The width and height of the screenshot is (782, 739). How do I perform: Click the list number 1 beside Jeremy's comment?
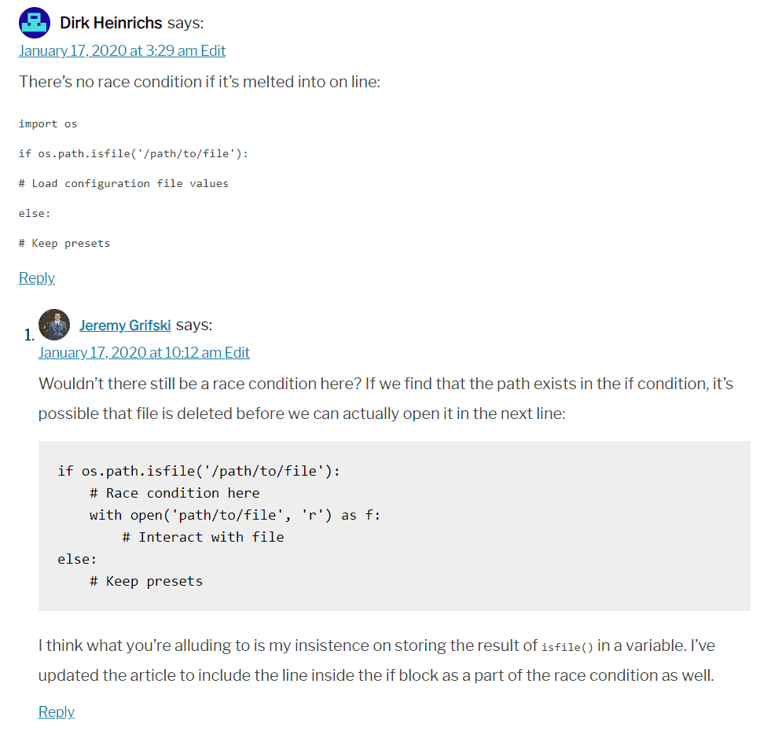[27, 334]
